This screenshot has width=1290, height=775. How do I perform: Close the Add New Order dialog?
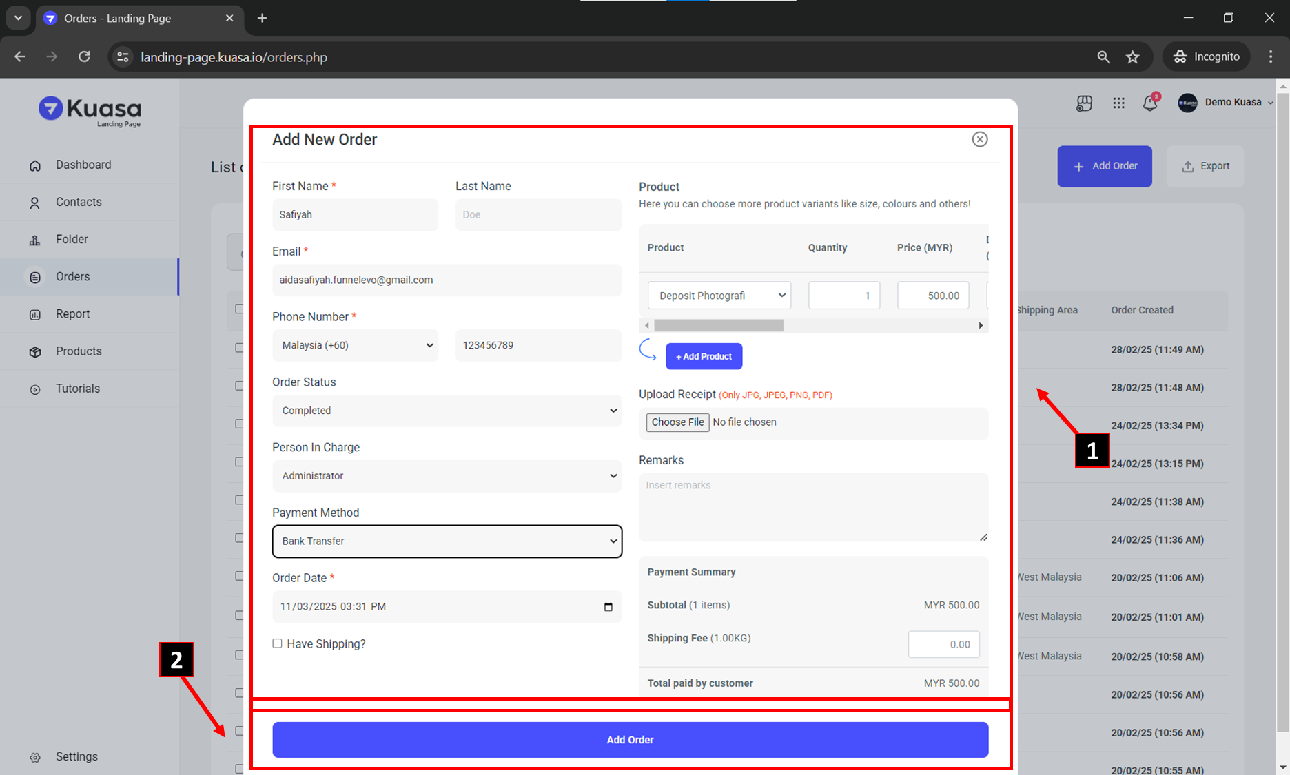[x=979, y=139]
